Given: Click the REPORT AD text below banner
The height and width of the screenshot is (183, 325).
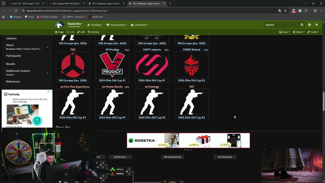Looking at the screenshot, I should [188, 150].
